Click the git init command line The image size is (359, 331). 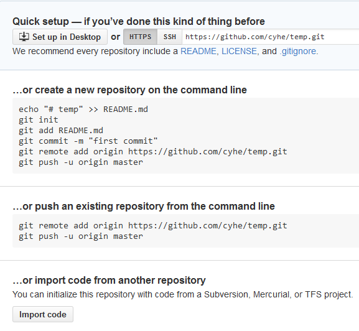[x=39, y=120]
